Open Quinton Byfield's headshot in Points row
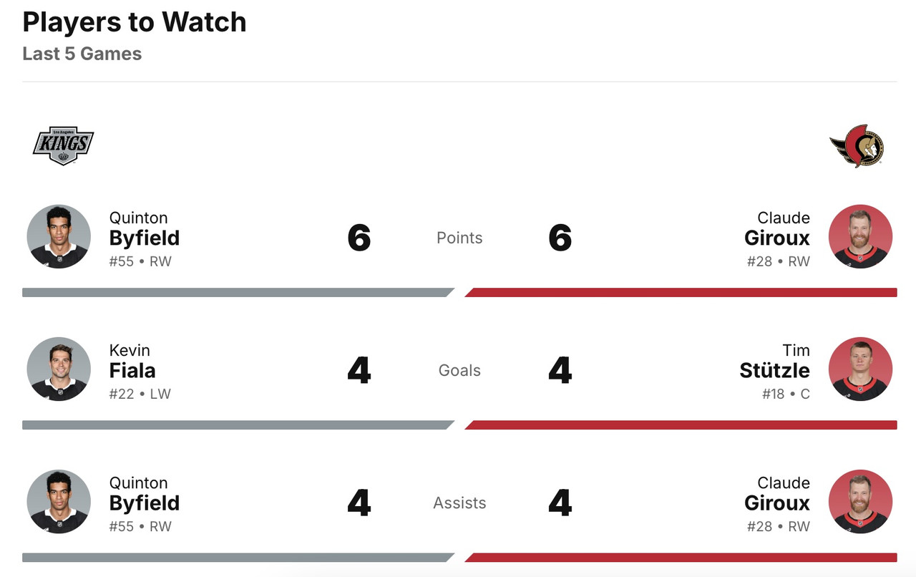The height and width of the screenshot is (577, 916). (59, 237)
